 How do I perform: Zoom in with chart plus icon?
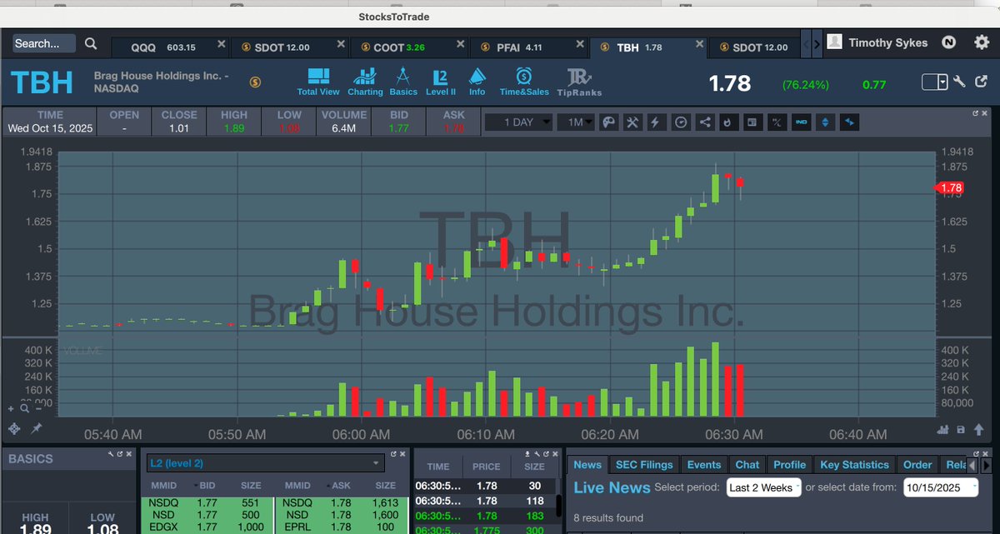[12, 408]
